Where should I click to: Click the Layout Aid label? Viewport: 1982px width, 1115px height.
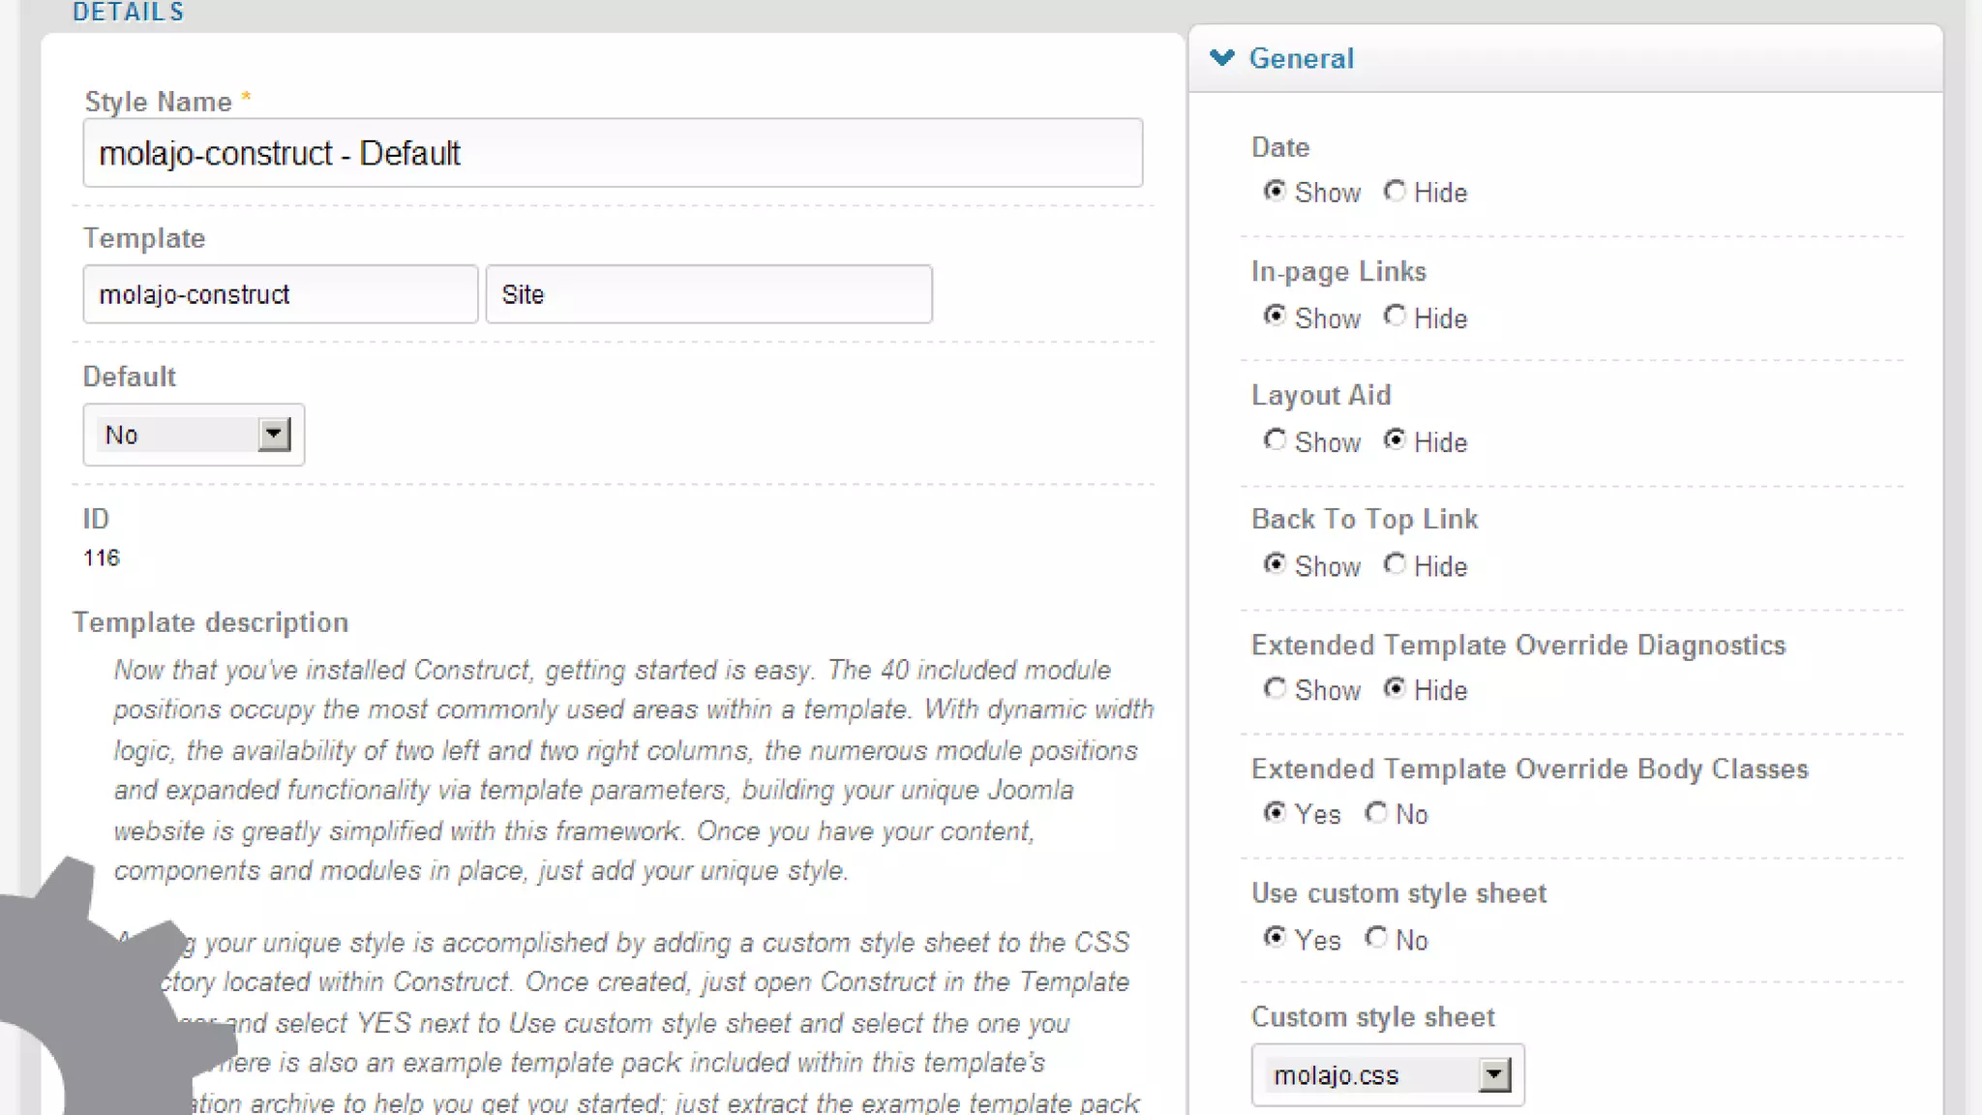click(1321, 395)
